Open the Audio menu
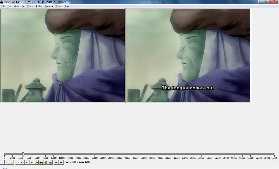This screenshot has height=169, width=279. pyautogui.click(x=39, y=6)
